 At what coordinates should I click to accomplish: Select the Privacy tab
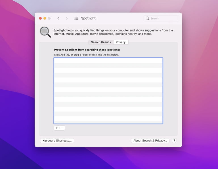(x=121, y=42)
